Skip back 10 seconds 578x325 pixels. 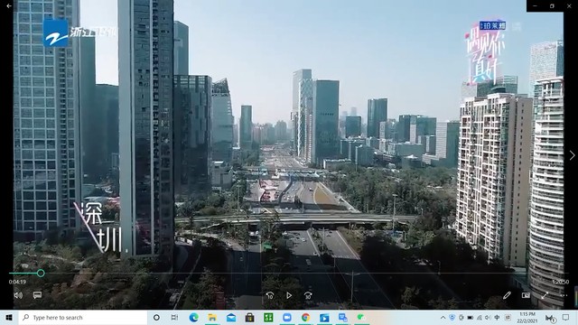coord(270,295)
